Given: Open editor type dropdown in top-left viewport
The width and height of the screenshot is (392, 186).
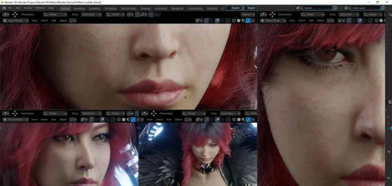Looking at the screenshot, I should (5, 14).
